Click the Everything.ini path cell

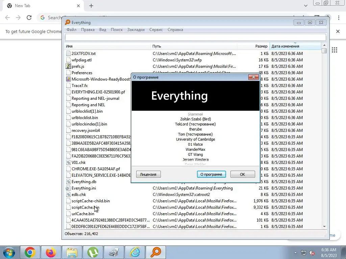coord(193,188)
